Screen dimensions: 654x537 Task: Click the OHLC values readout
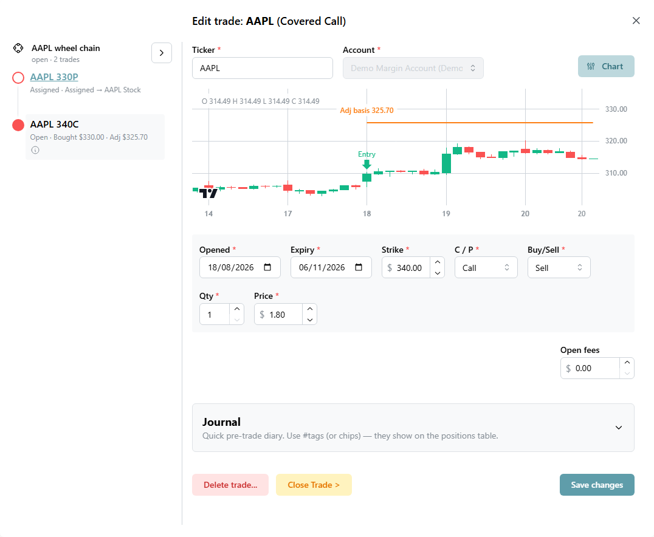pos(261,101)
